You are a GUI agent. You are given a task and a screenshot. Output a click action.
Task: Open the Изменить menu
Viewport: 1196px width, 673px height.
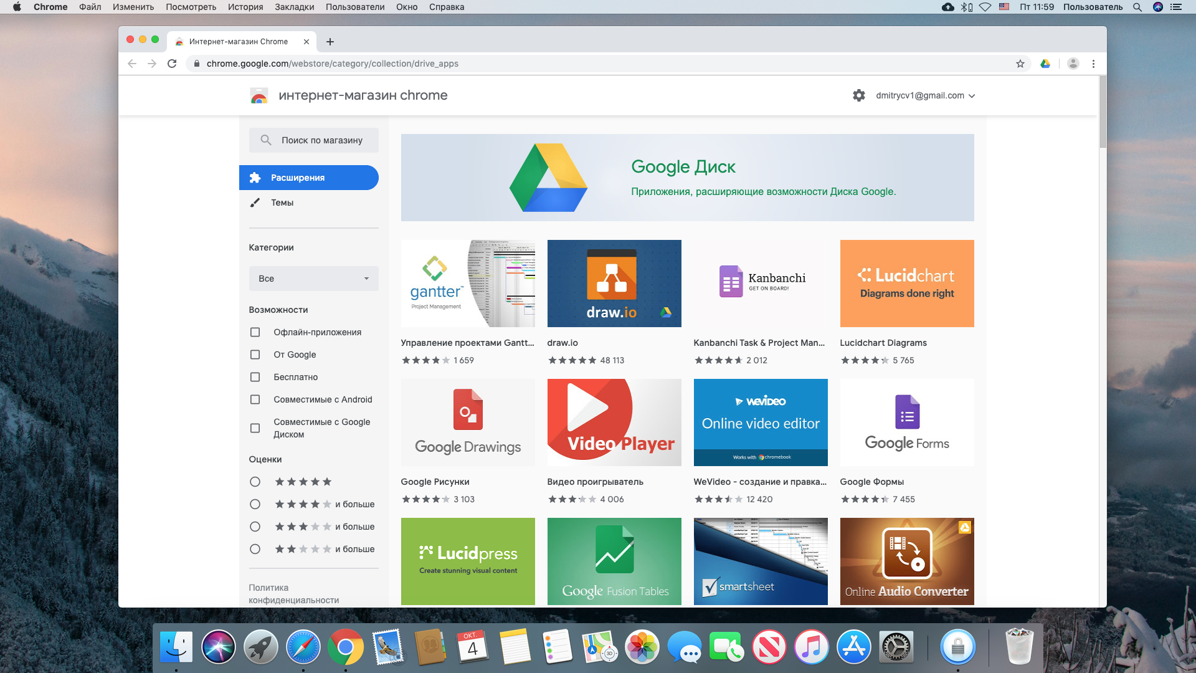[133, 7]
